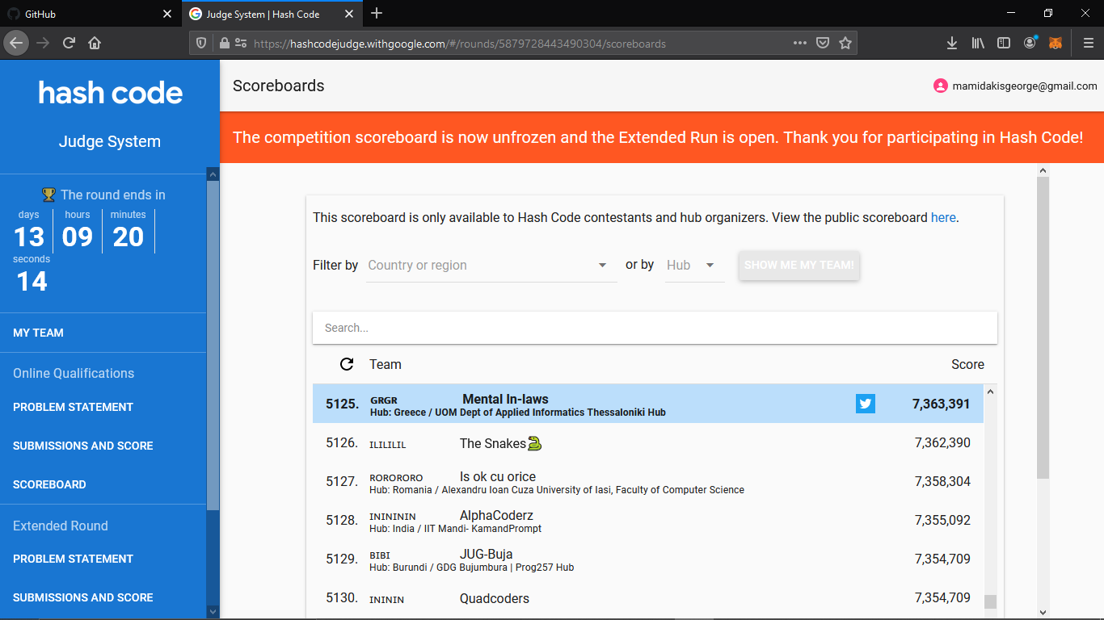Open the Library bookshelf icon
Viewport: 1104px width, 620px height.
pos(978,44)
